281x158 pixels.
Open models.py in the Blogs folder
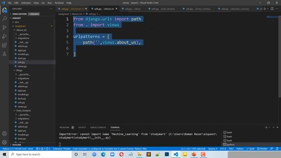click(x=23, y=94)
